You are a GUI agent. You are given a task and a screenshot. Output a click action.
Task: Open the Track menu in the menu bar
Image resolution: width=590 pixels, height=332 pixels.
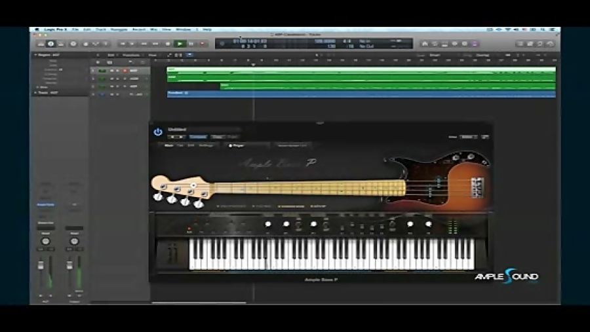(x=100, y=29)
